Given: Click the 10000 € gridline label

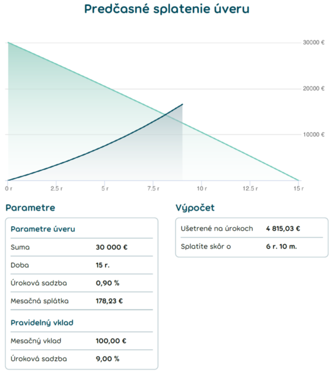Looking at the screenshot, I should coord(314,134).
